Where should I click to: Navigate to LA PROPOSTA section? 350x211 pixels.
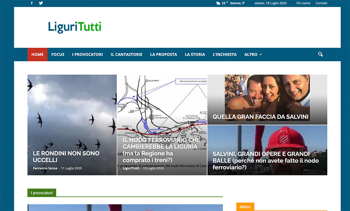pos(163,54)
